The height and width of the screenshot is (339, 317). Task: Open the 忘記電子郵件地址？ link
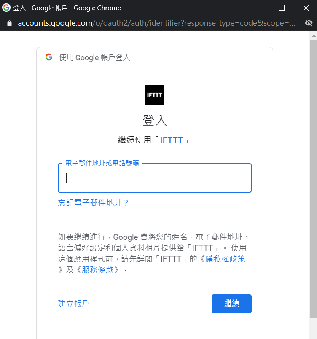(93, 203)
